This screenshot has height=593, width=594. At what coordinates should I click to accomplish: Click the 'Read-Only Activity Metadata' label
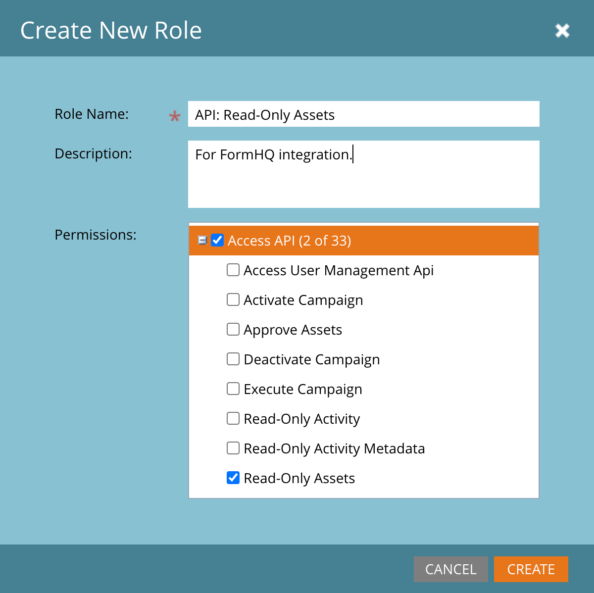click(335, 448)
